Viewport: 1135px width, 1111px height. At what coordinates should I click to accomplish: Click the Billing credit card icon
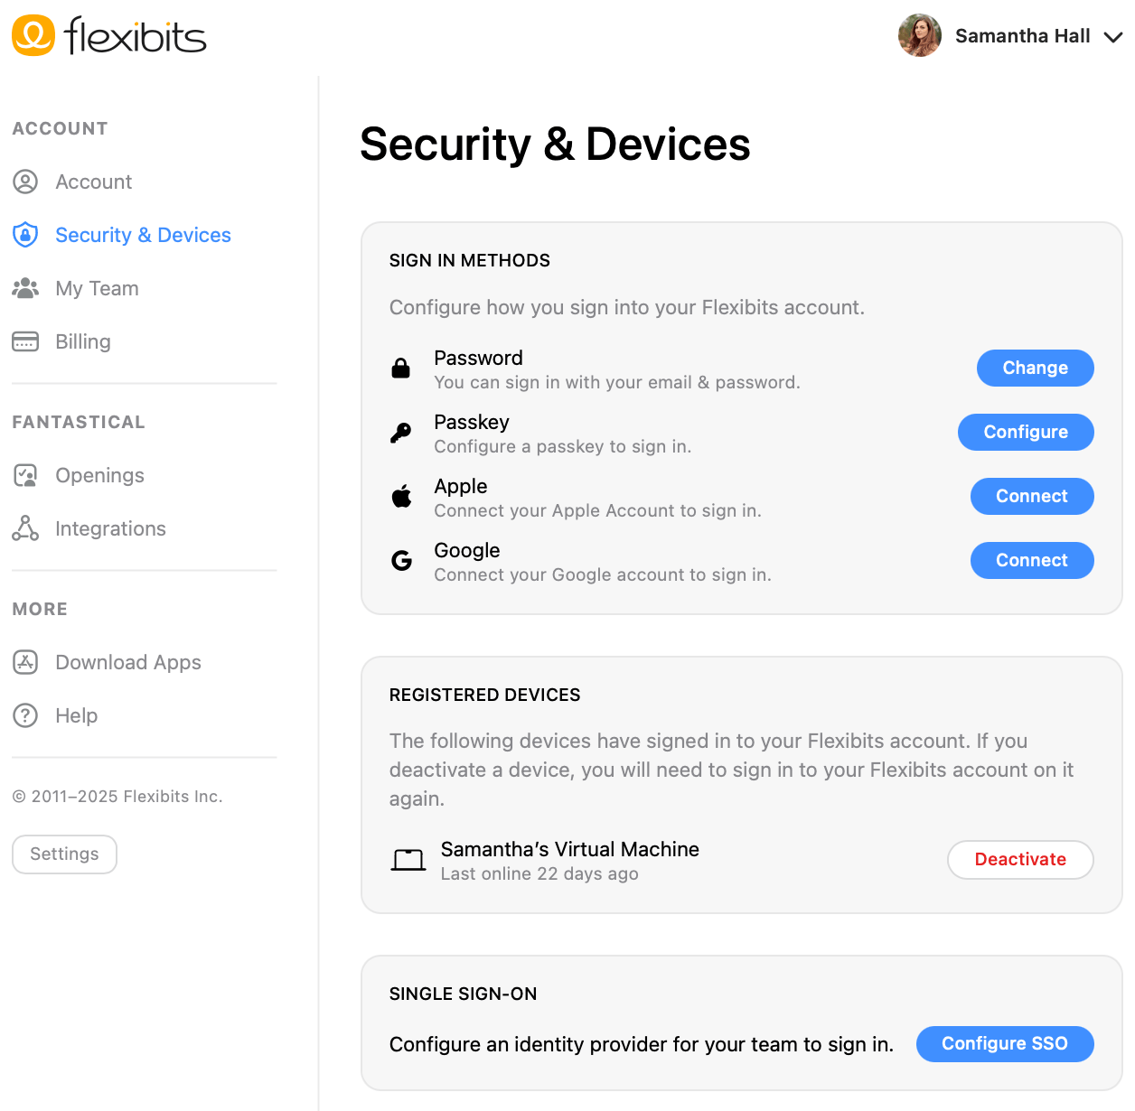coord(25,341)
